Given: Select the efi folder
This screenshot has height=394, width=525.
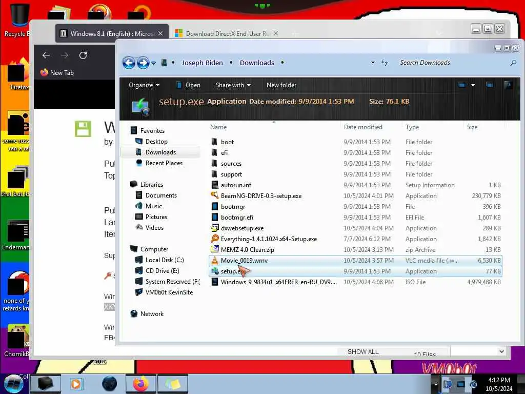Looking at the screenshot, I should point(224,153).
